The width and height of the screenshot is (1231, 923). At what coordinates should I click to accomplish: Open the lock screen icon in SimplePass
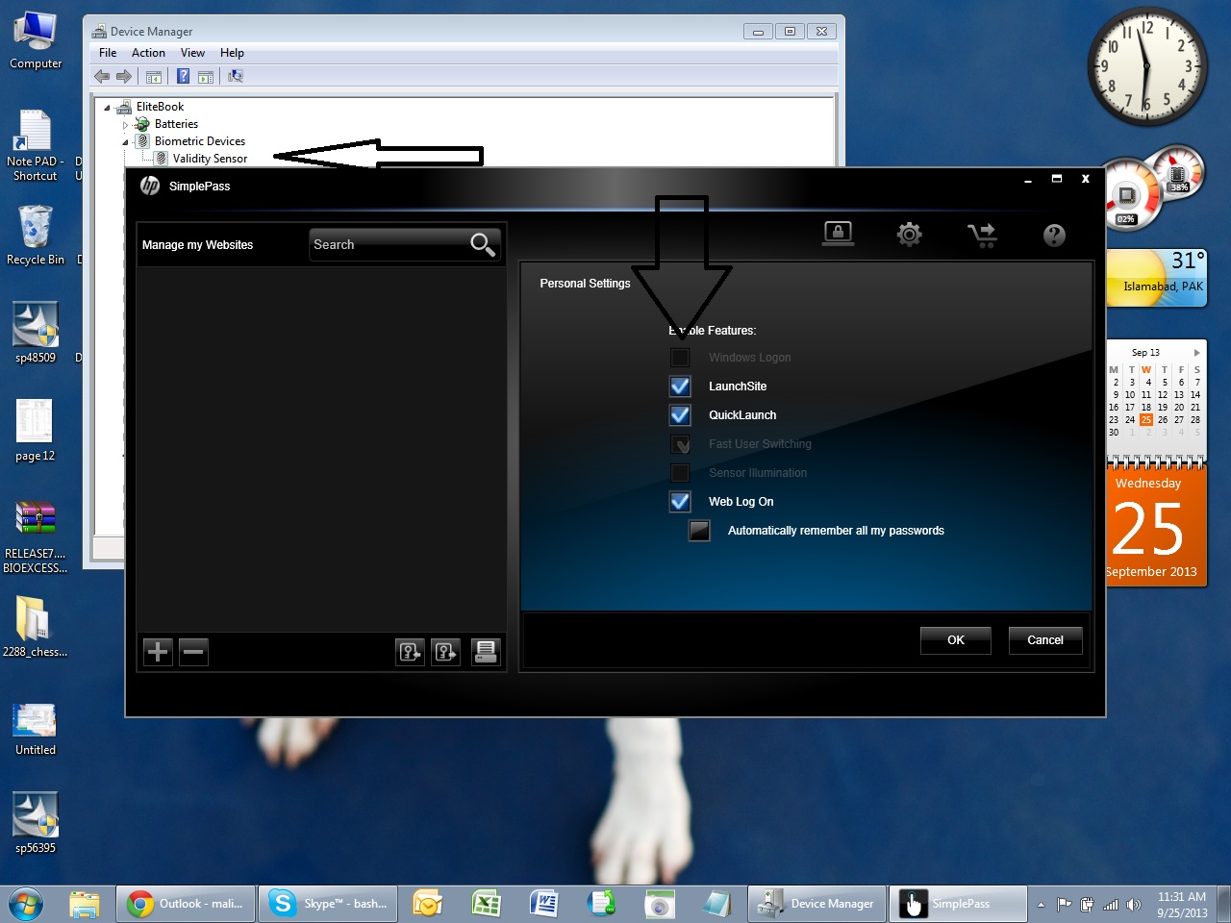838,234
